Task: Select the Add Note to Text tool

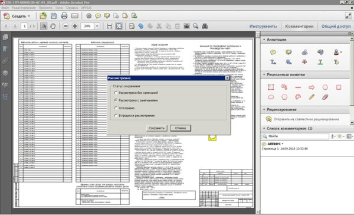Action: 336,62
